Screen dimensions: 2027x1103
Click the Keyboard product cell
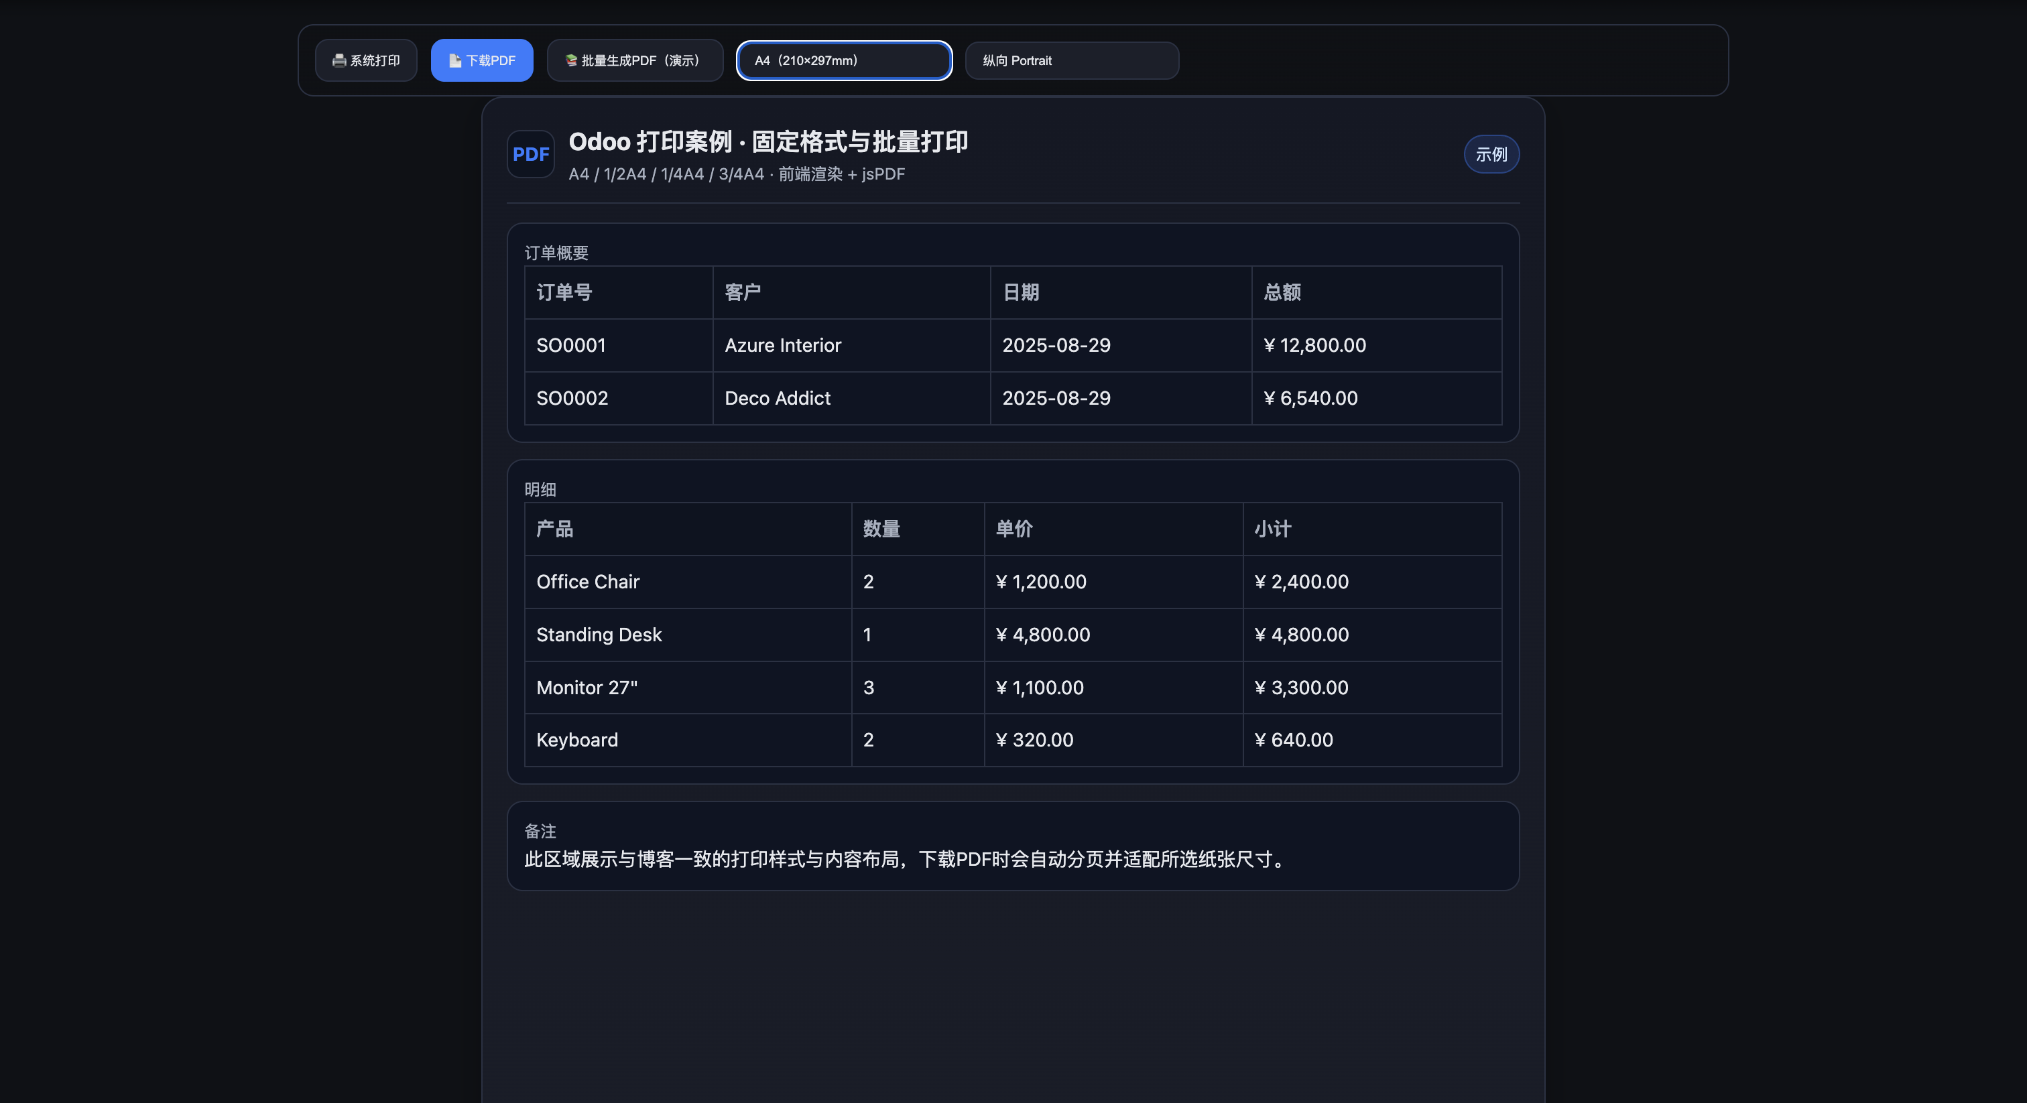(x=576, y=740)
